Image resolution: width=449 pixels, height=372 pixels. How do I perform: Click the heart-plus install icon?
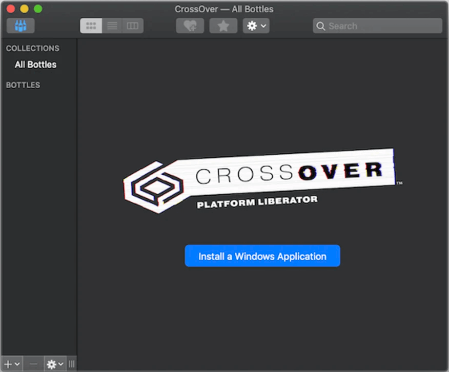(x=190, y=26)
